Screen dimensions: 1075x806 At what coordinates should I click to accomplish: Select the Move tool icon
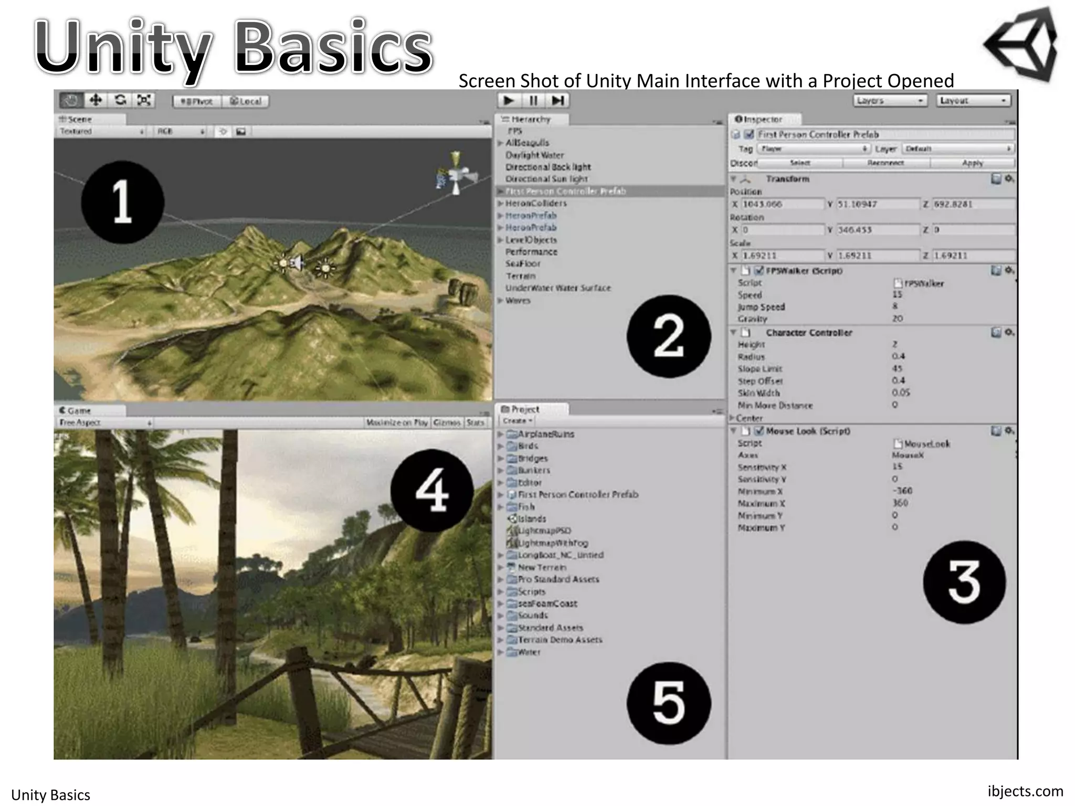pos(96,100)
